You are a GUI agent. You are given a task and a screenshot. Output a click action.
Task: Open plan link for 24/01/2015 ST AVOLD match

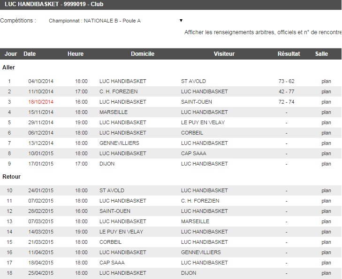pos(326,190)
